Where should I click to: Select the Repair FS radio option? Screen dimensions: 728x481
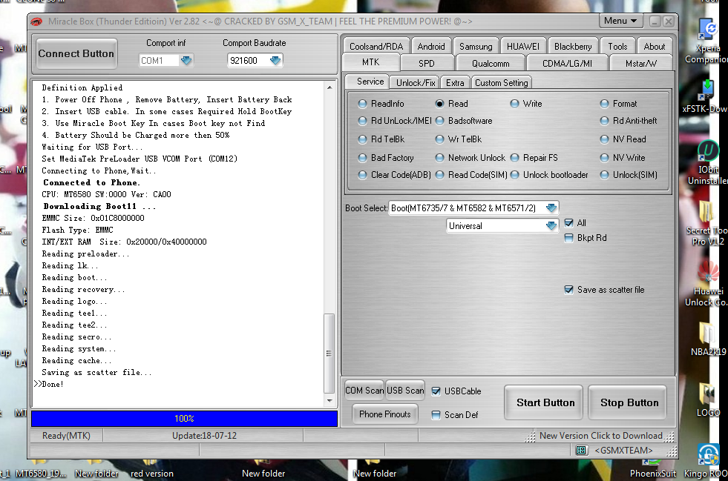click(x=514, y=158)
